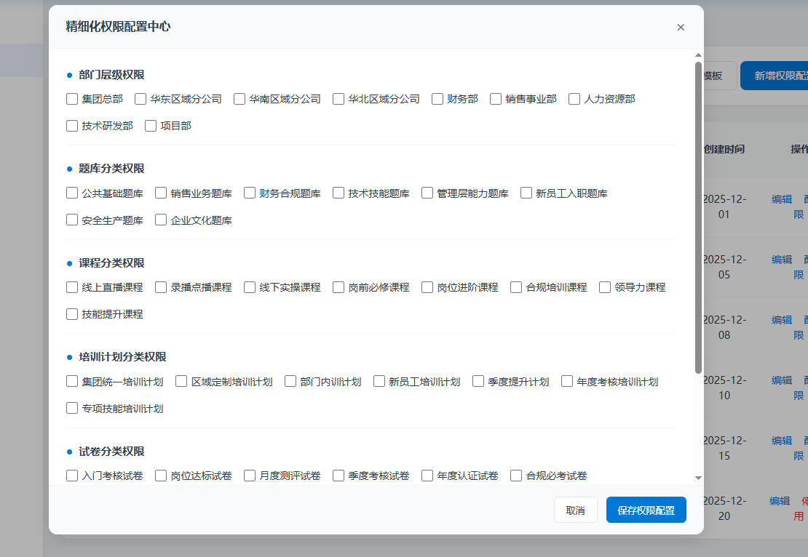Check the 合规必考试卷 option
Screen dimensions: 808x557
516,476
